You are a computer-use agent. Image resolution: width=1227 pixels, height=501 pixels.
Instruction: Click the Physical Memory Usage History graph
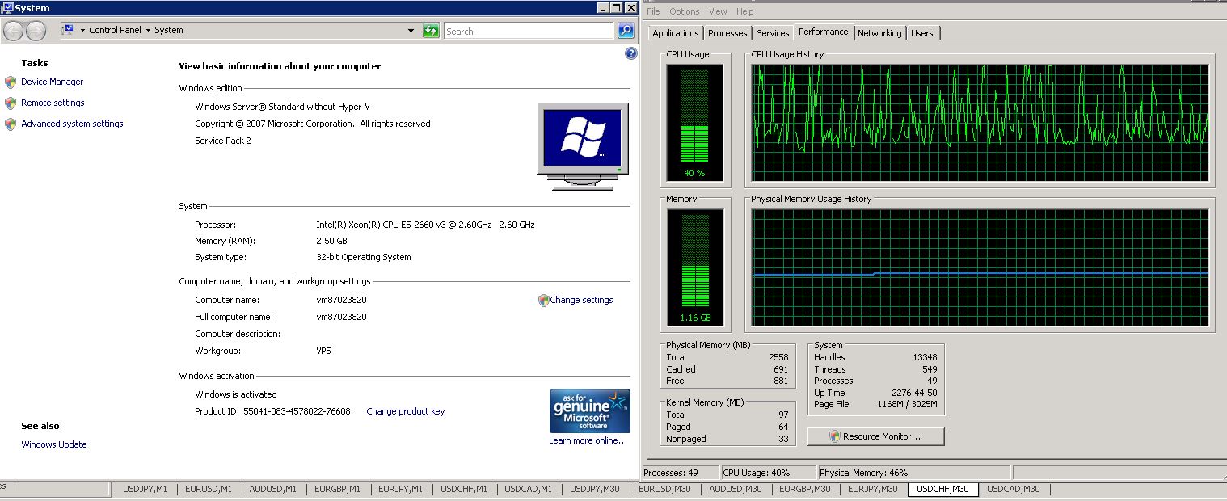[980, 267]
